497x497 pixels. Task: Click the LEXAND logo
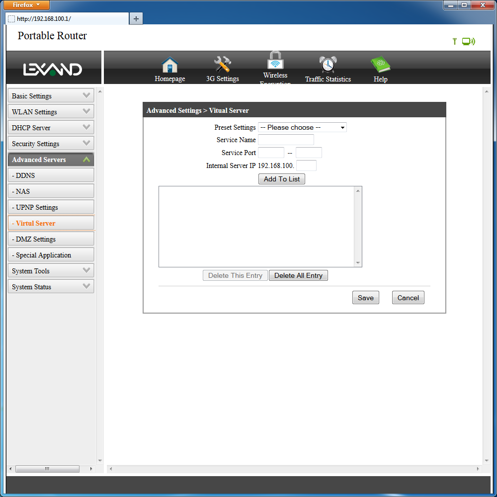point(53,69)
